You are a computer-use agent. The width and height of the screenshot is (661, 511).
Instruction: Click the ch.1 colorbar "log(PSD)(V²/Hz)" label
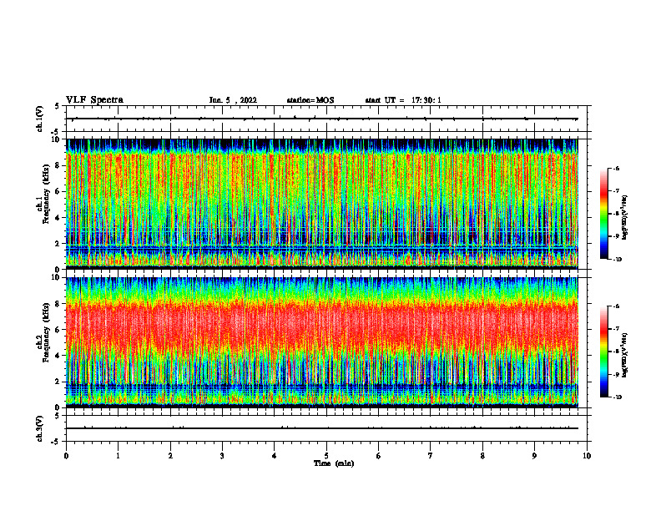pos(625,218)
